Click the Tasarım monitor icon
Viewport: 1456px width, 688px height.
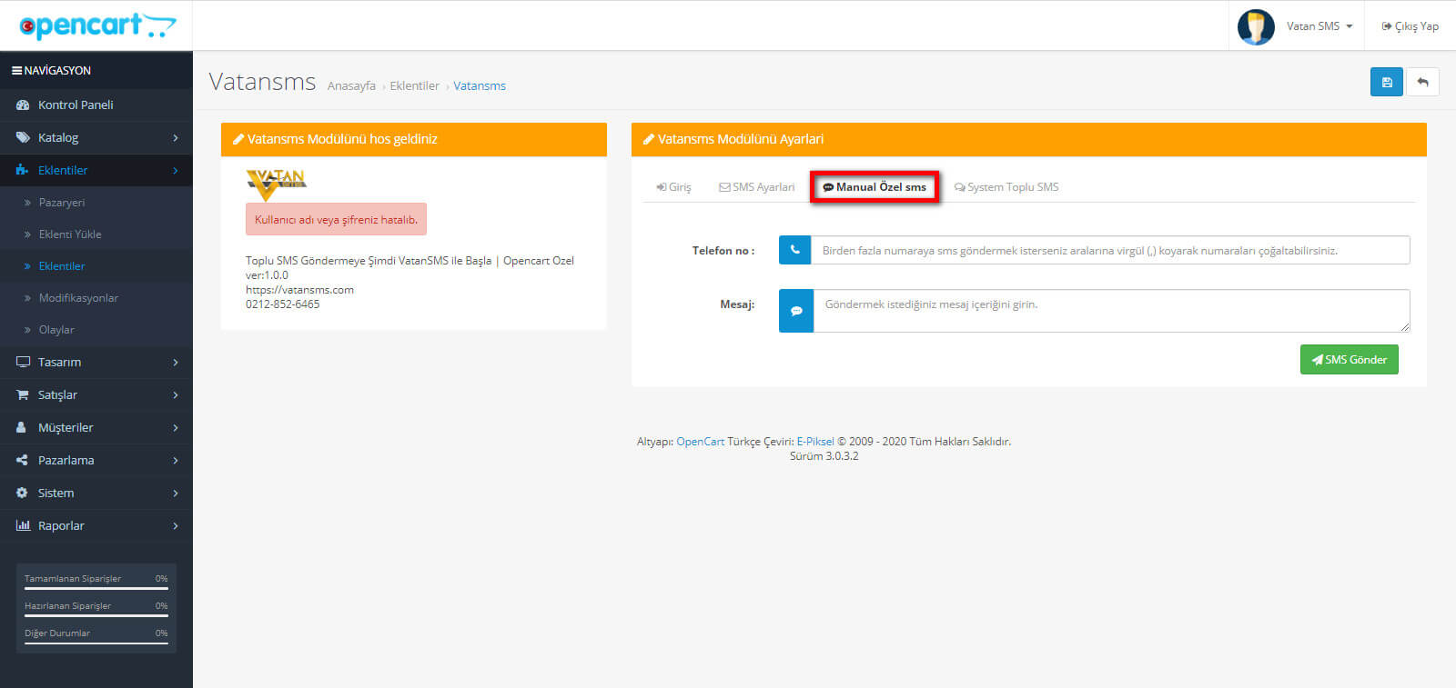pyautogui.click(x=23, y=362)
